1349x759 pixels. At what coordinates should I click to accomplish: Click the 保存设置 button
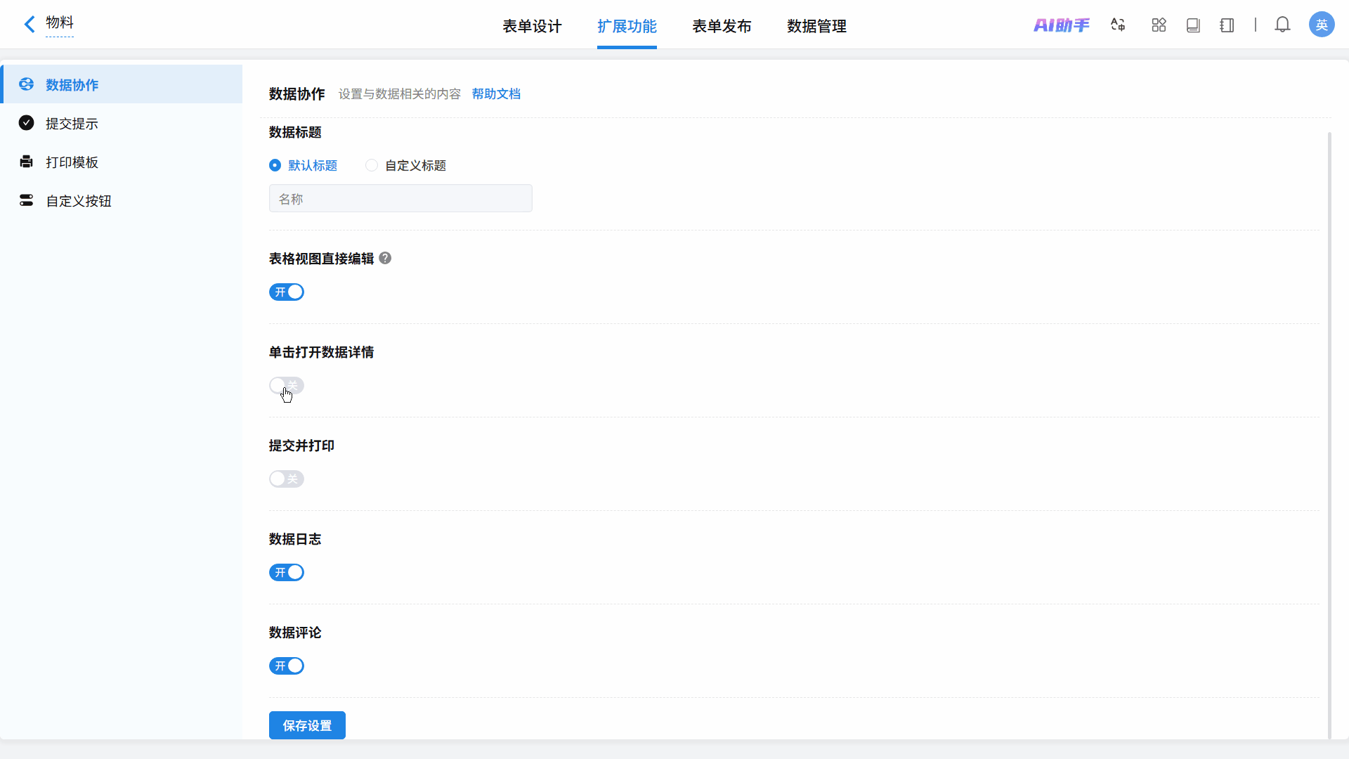tap(307, 725)
